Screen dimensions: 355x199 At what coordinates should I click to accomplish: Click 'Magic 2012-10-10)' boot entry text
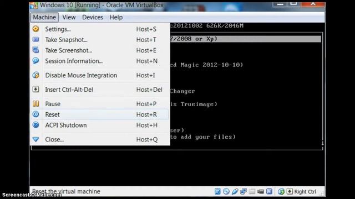(212, 65)
